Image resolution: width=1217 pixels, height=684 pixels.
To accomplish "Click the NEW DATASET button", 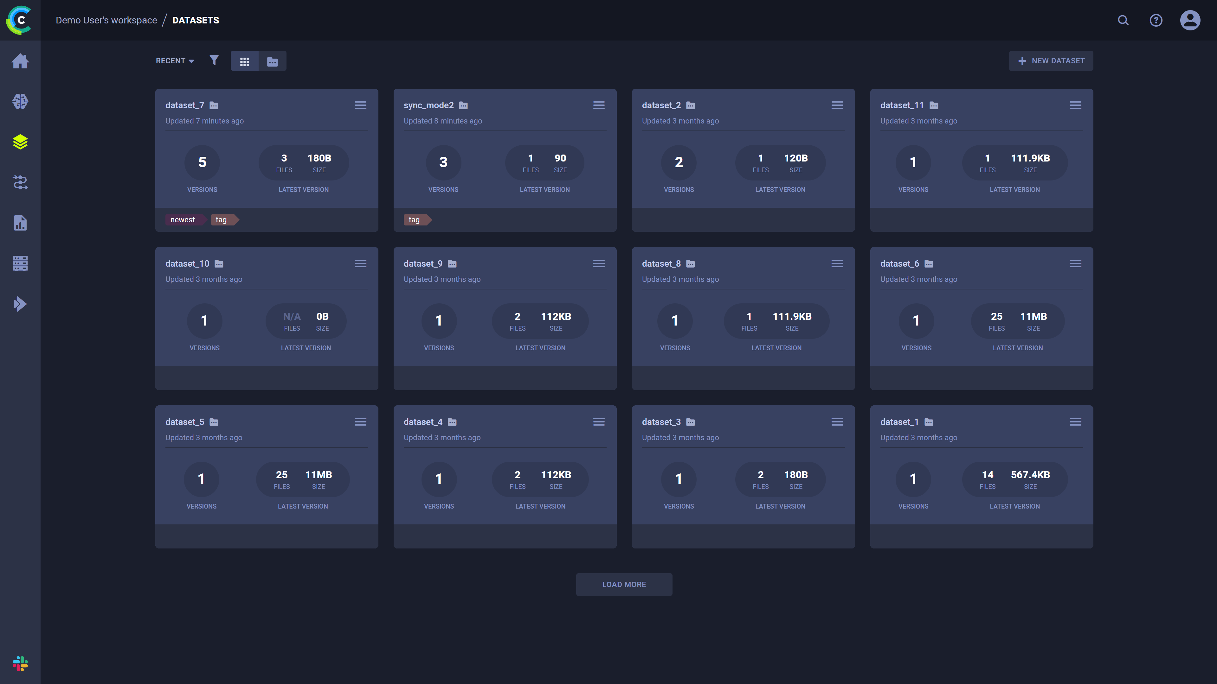I will point(1051,60).
